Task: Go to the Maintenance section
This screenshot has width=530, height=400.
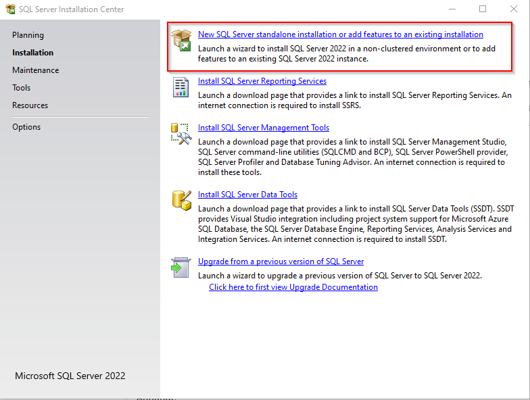Action: 35,70
